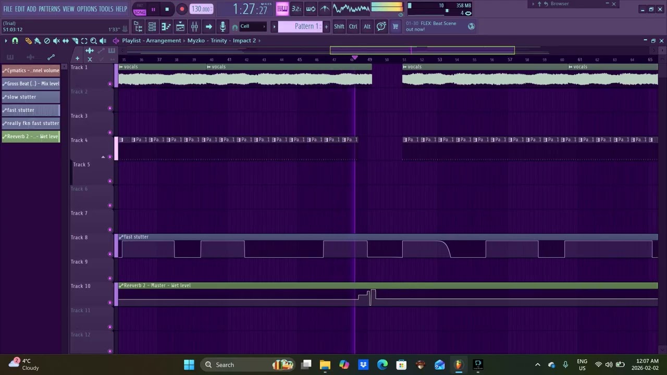
Task: Open the Cell snap dropdown
Action: coord(253,27)
